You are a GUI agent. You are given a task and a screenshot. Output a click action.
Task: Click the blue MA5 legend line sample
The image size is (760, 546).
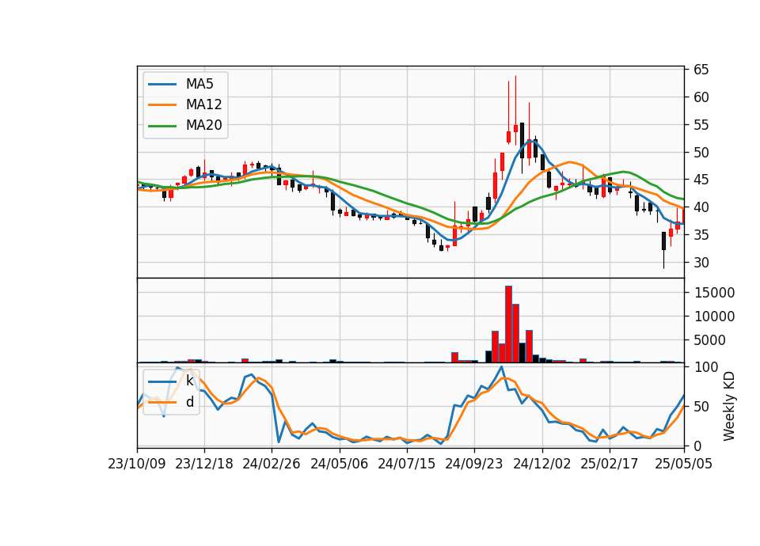(162, 85)
